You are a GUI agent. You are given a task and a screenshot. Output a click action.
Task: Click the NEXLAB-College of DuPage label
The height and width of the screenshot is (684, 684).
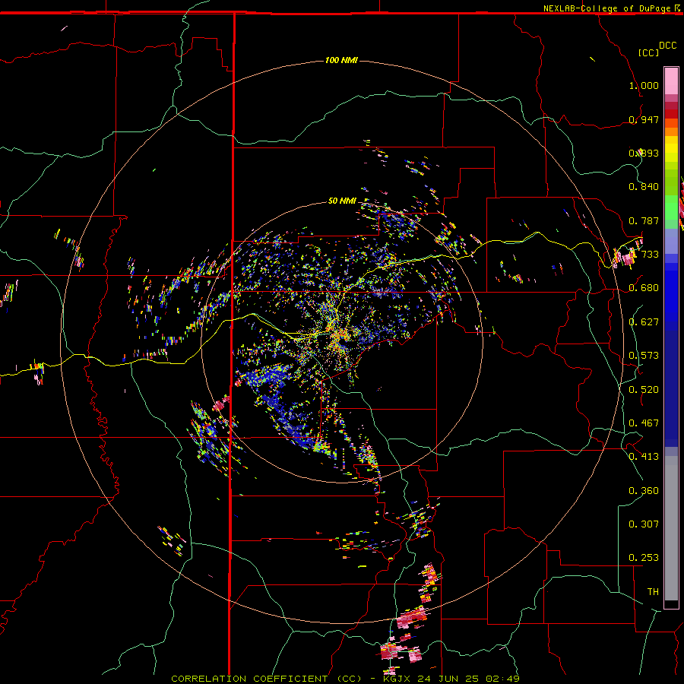606,8
